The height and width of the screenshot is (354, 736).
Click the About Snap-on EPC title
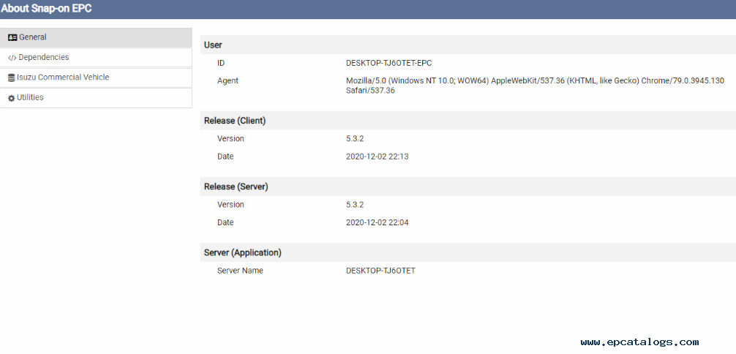coord(46,9)
